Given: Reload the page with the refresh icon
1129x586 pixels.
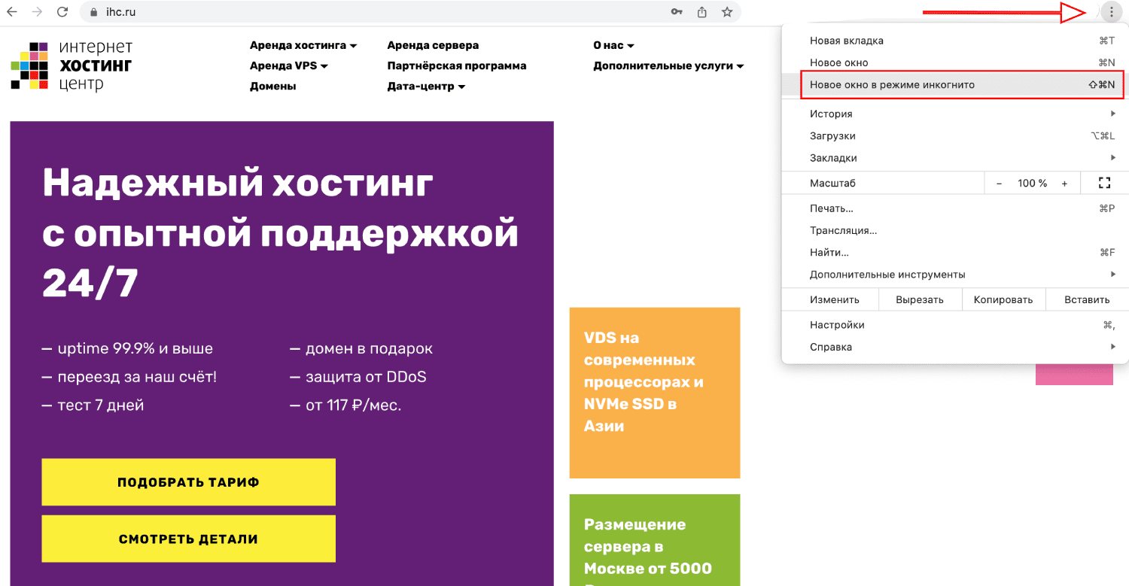Looking at the screenshot, I should 62,12.
